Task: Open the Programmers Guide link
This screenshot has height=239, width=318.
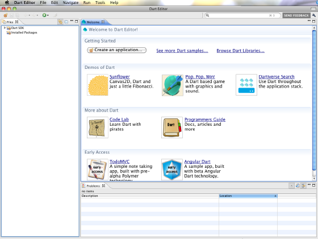Action: [x=205, y=119]
